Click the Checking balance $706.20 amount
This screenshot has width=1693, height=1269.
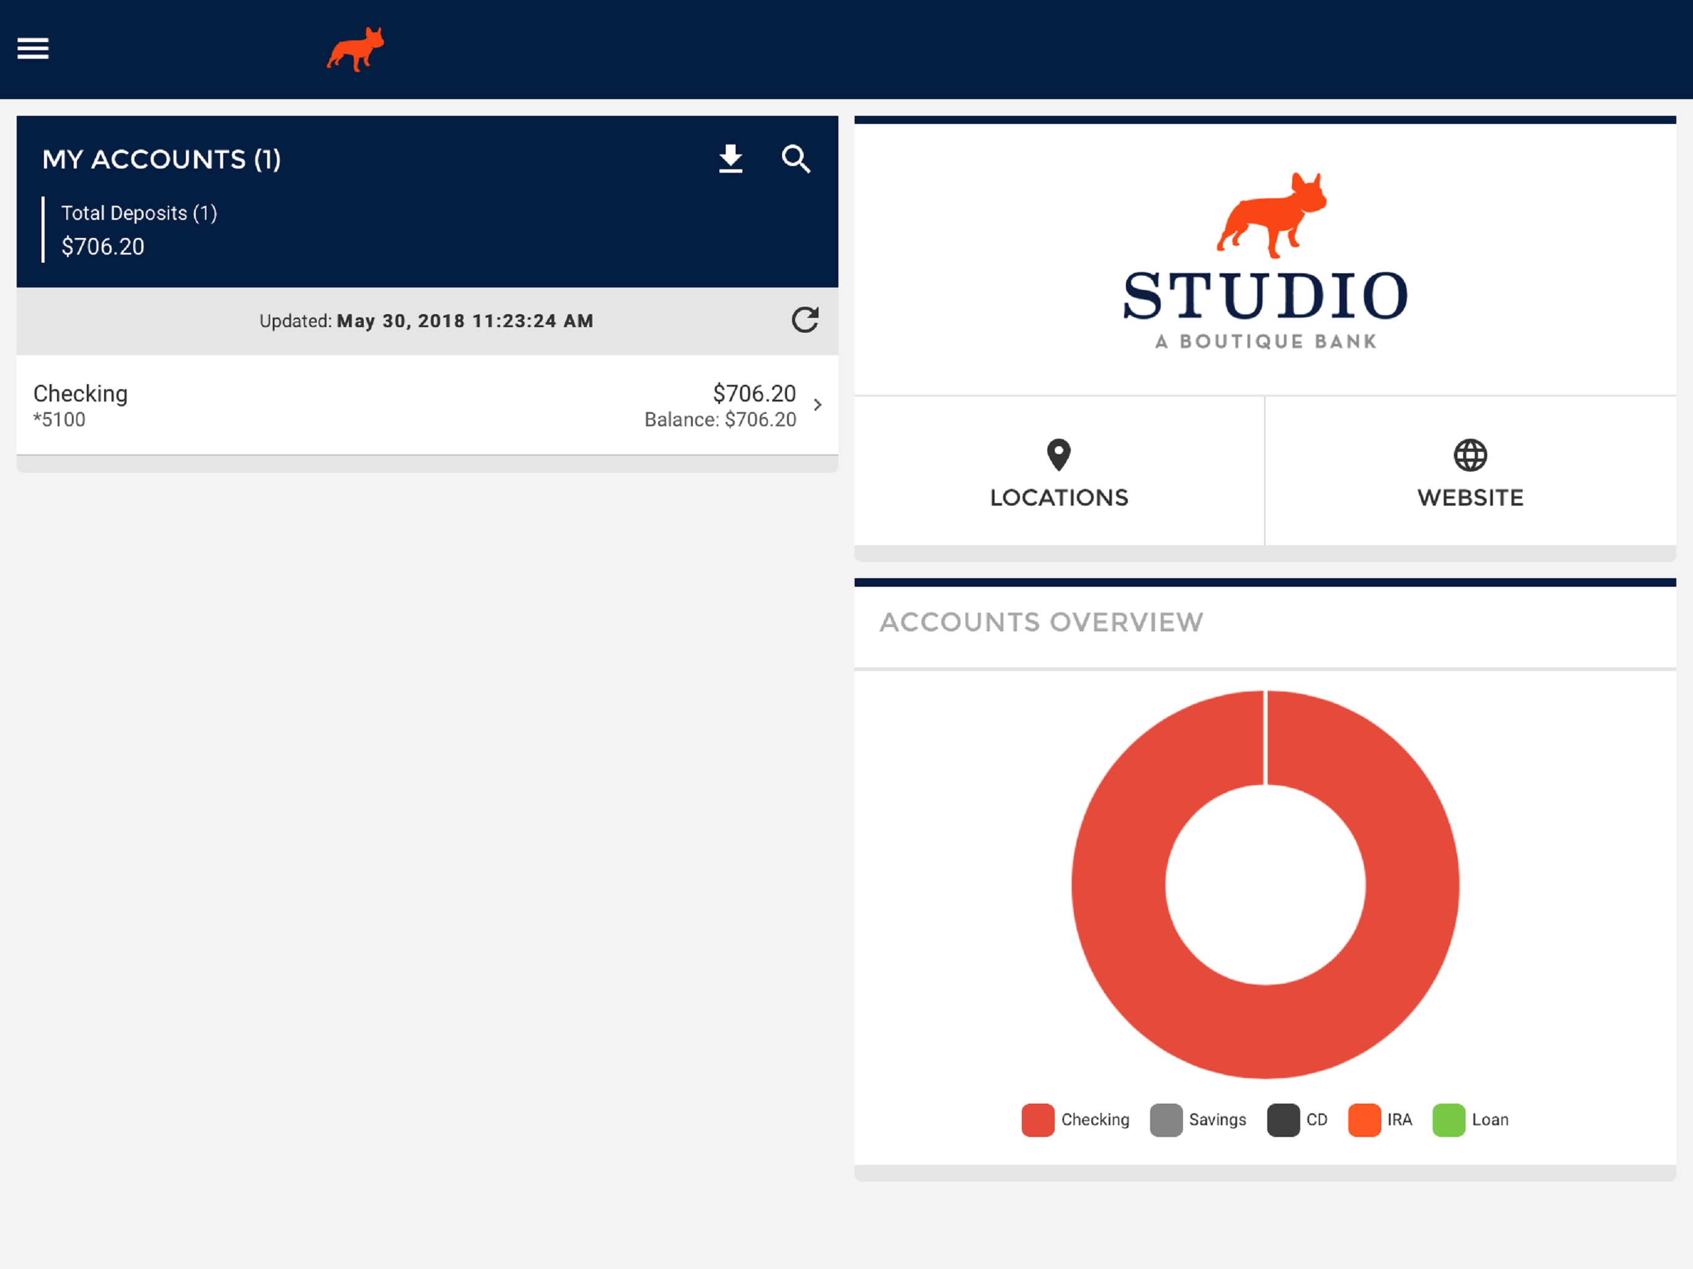pos(754,393)
